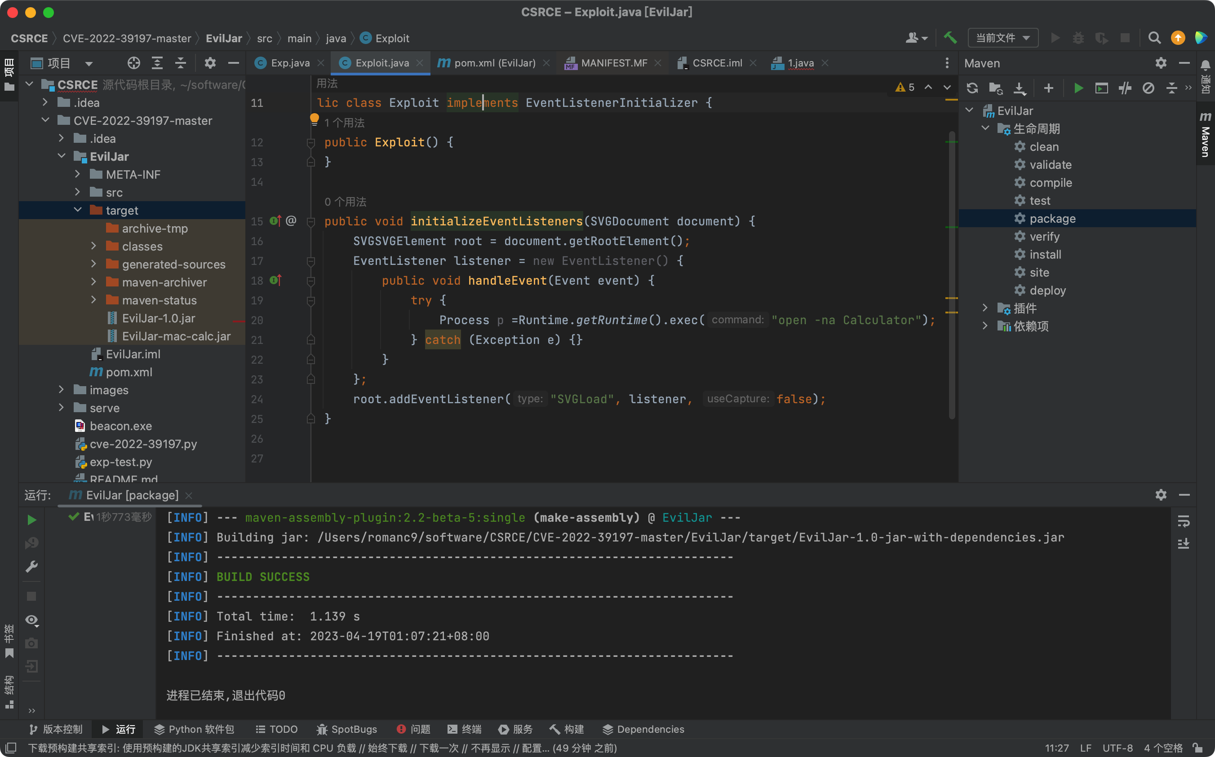Image resolution: width=1215 pixels, height=757 pixels.
Task: Click the LF line separator indicator
Action: pos(1086,748)
